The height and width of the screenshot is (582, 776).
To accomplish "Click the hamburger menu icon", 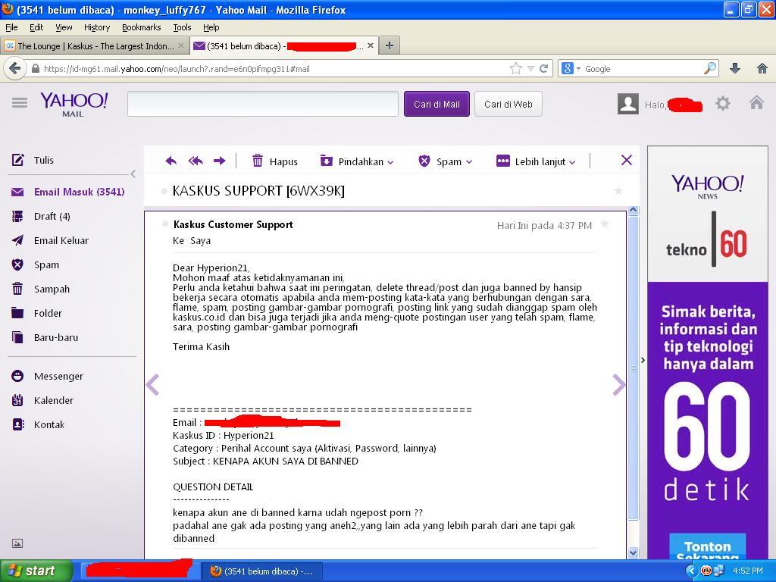I will (20, 103).
